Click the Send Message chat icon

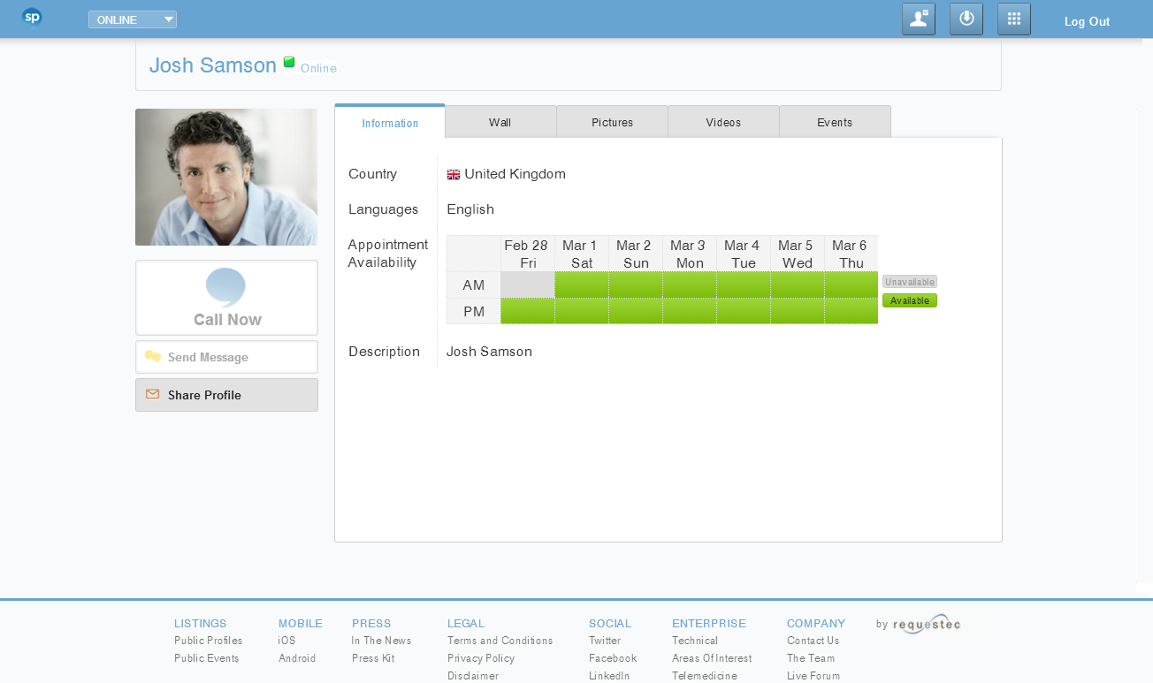(x=153, y=357)
